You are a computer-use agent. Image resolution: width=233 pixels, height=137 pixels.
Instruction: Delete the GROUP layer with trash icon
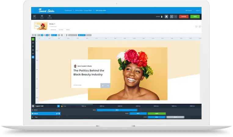(59, 114)
